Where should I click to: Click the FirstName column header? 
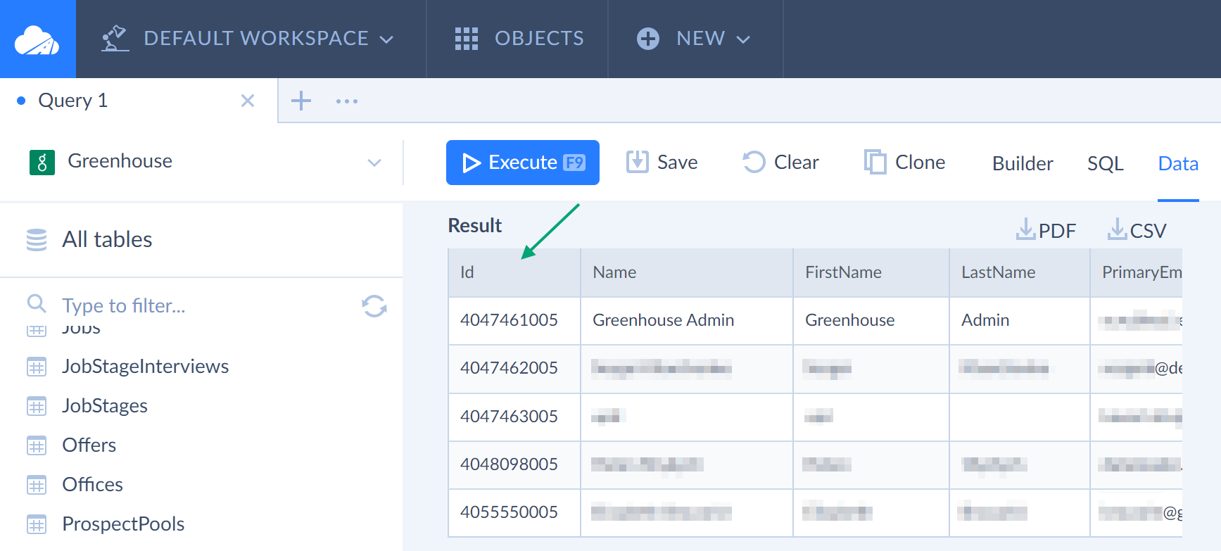click(x=871, y=272)
